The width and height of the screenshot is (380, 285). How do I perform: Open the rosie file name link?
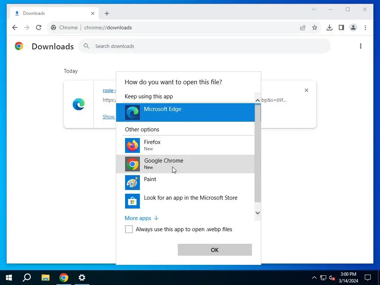[x=109, y=90]
